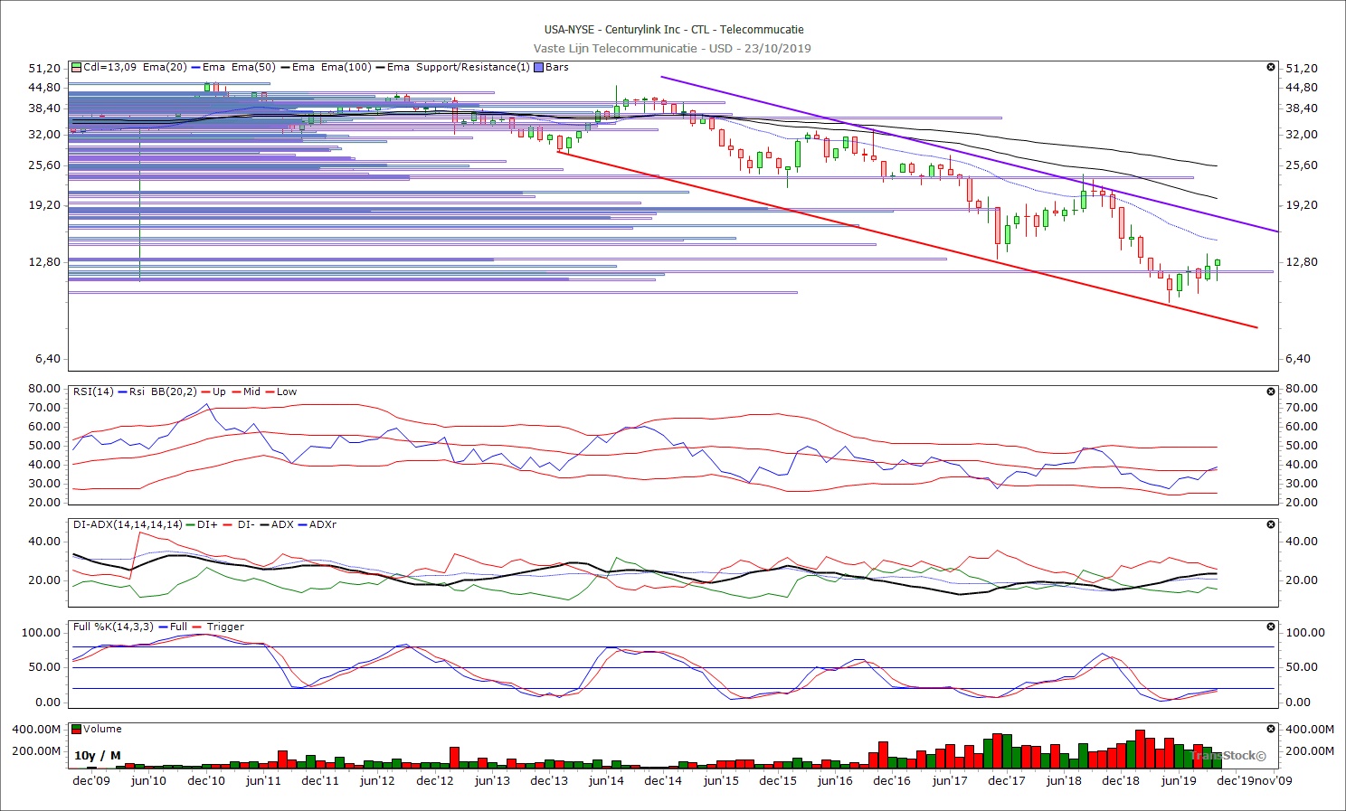Close the DI-ADX indicator panel
Viewport: 1346px width, 811px height.
tap(1271, 525)
